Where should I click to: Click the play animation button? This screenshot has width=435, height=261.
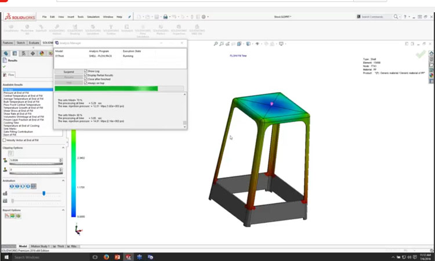click(11, 186)
